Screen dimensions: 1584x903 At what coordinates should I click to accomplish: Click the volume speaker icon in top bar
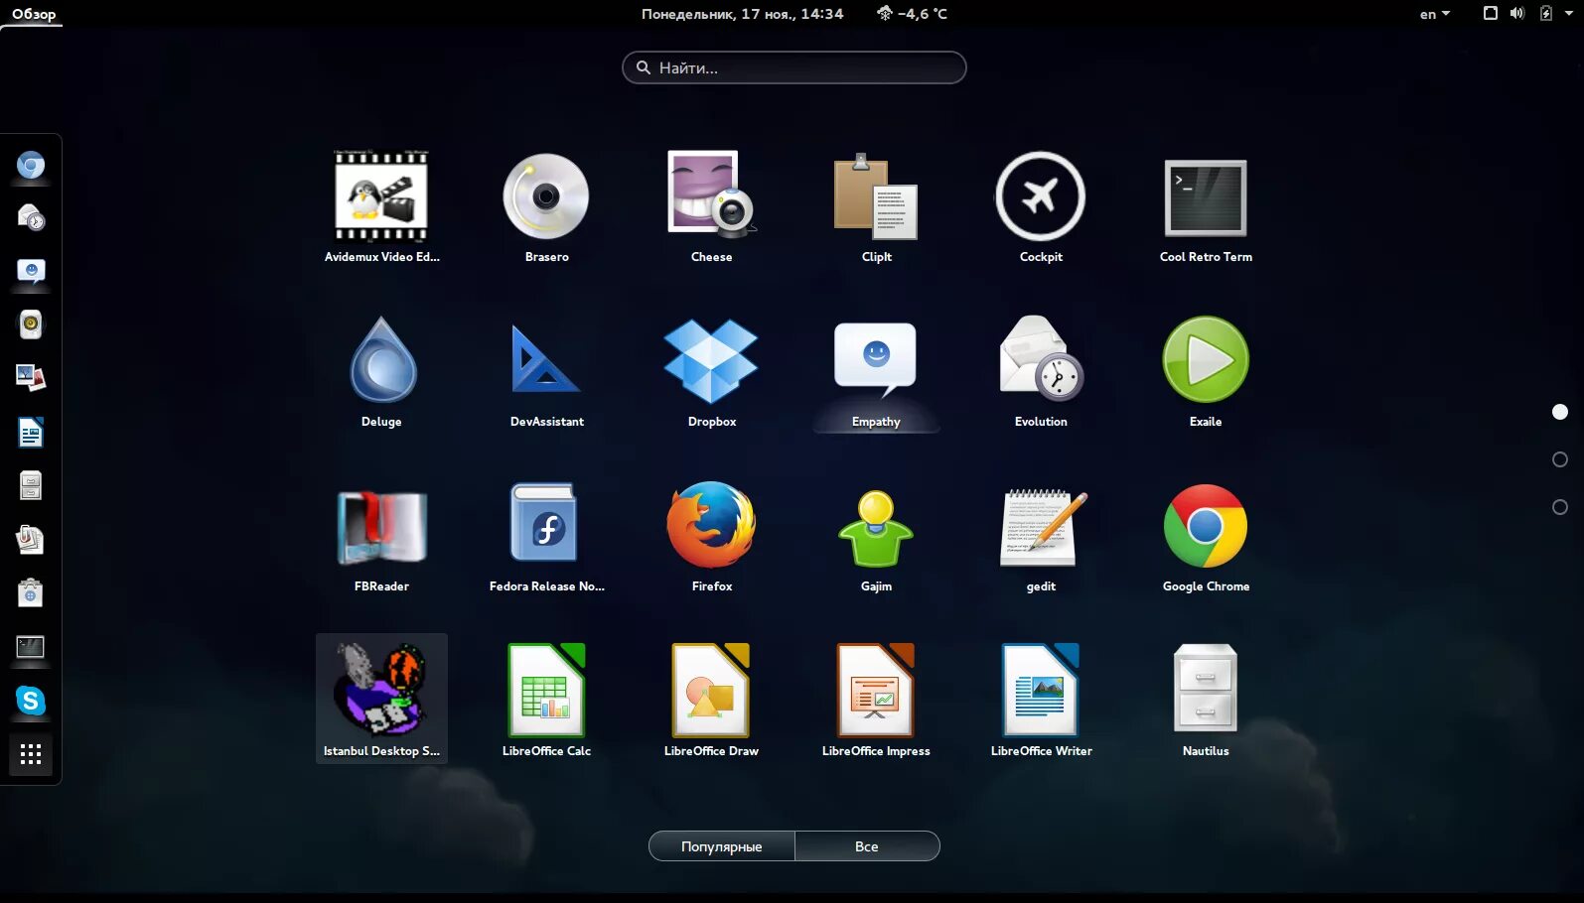[x=1516, y=13]
